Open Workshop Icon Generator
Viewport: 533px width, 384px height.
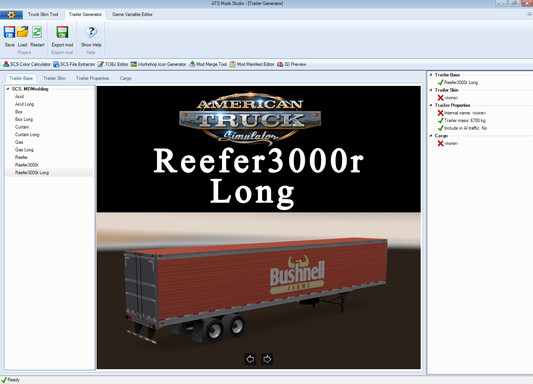(158, 64)
